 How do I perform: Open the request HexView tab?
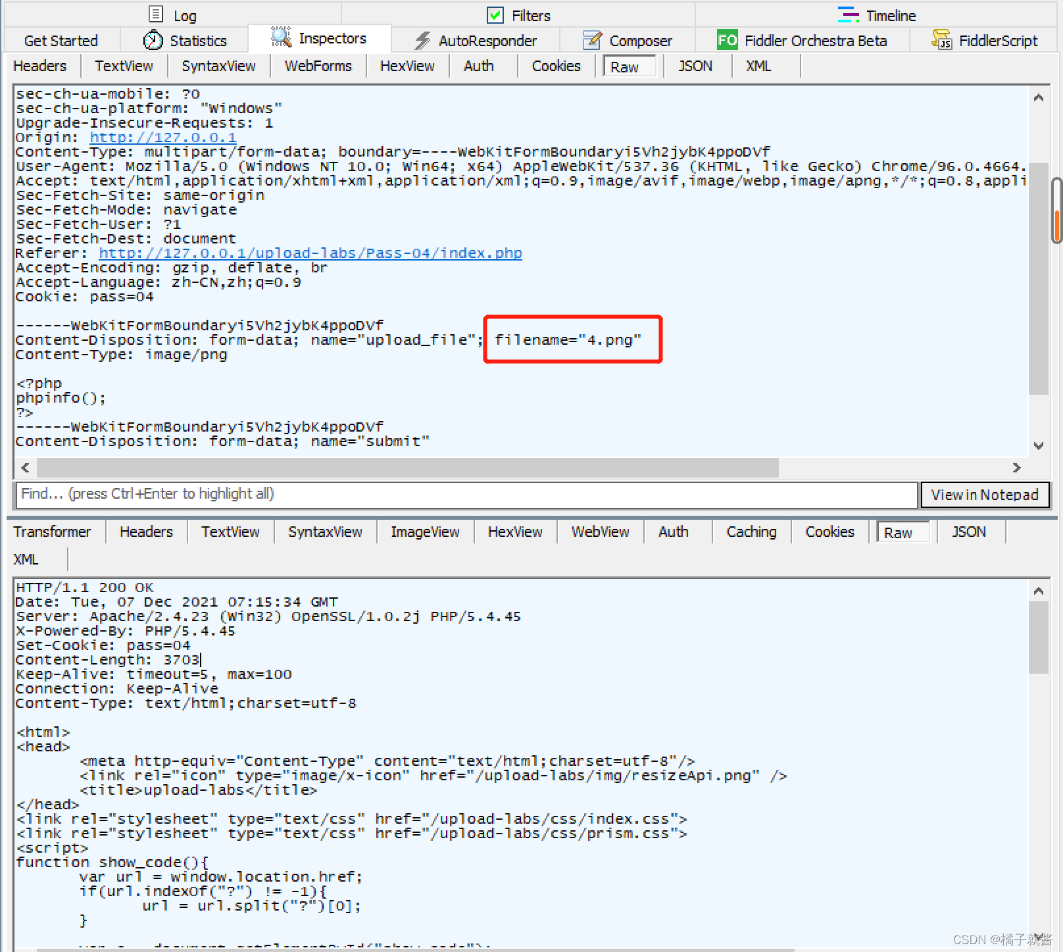tap(407, 66)
